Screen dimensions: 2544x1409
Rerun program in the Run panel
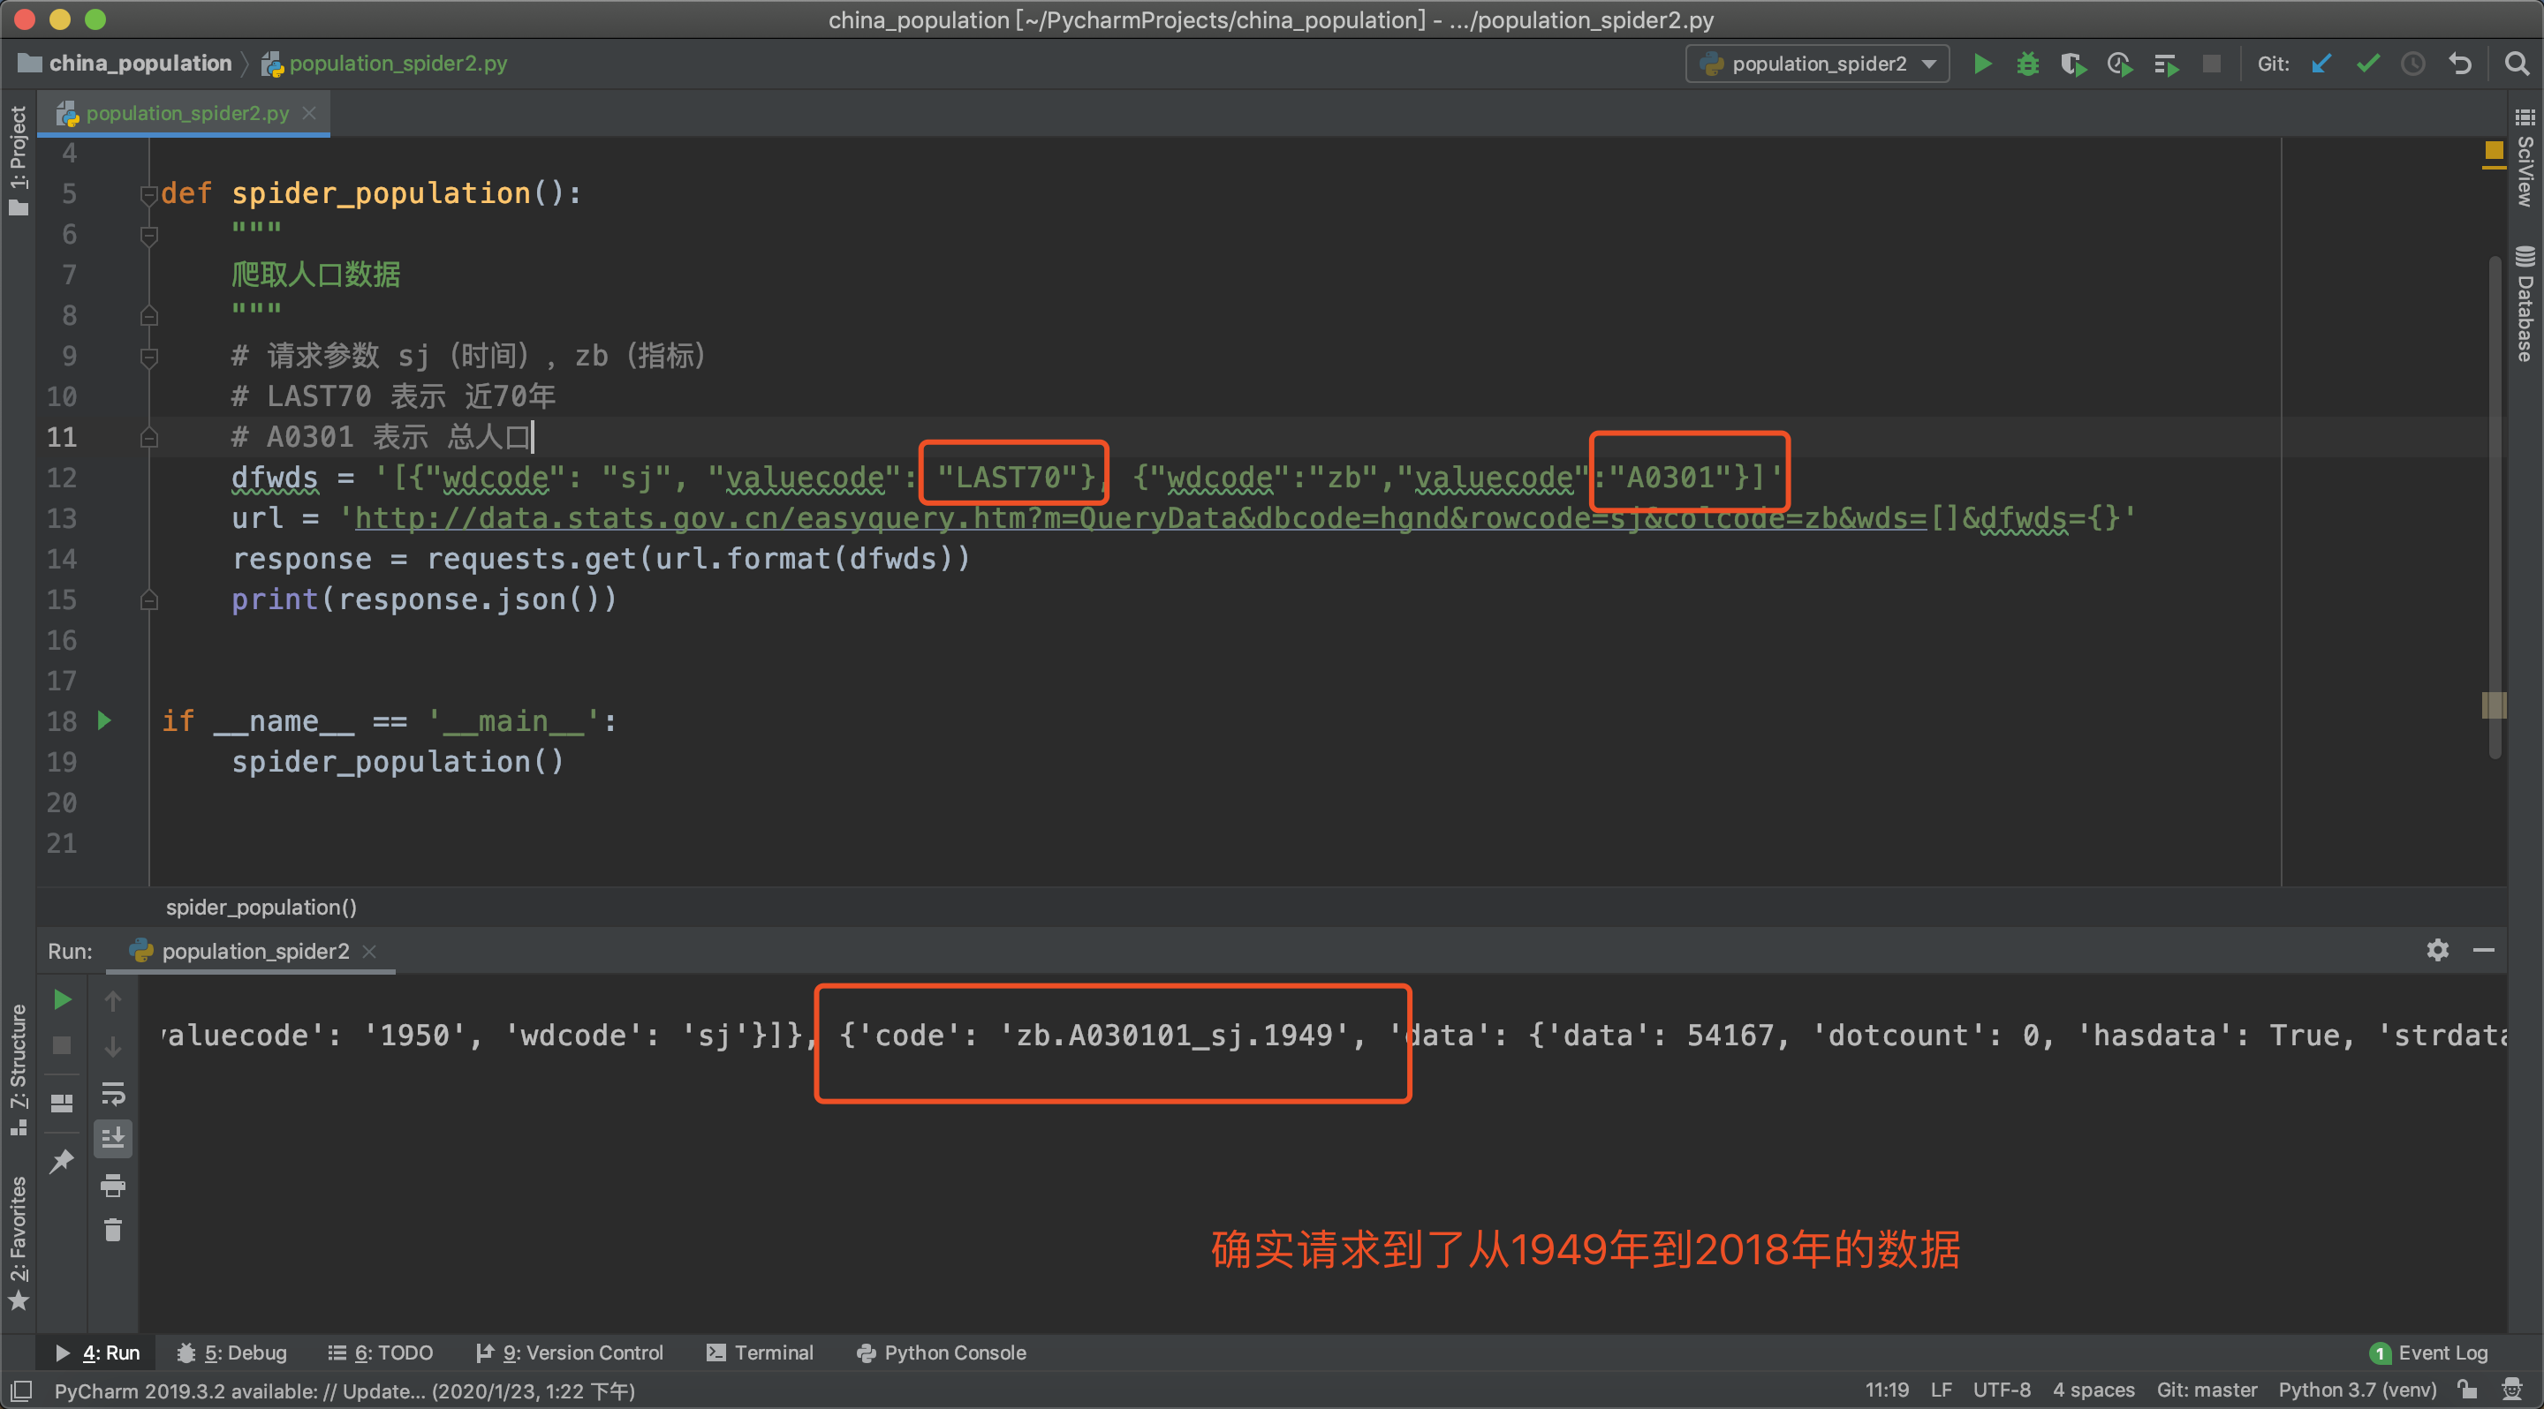[62, 999]
